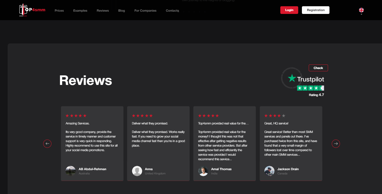Click the Trustpilot star rating bar
382x194 pixels.
[310, 88]
